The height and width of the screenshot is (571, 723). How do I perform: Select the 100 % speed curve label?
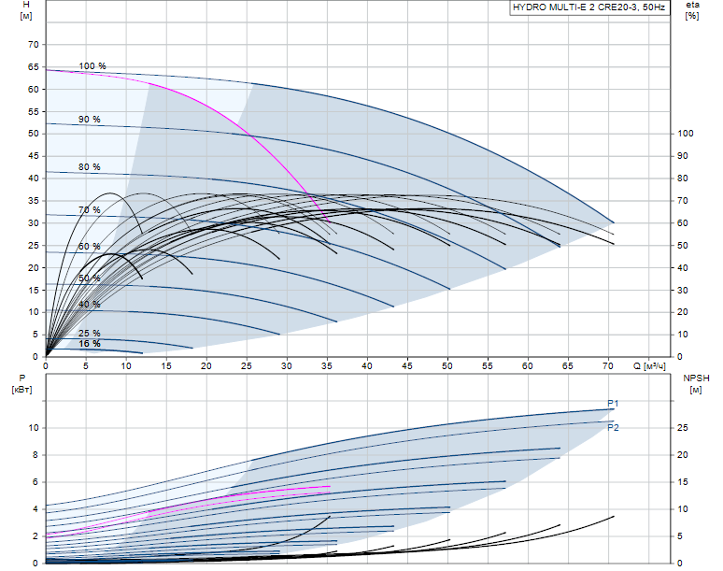pyautogui.click(x=92, y=66)
